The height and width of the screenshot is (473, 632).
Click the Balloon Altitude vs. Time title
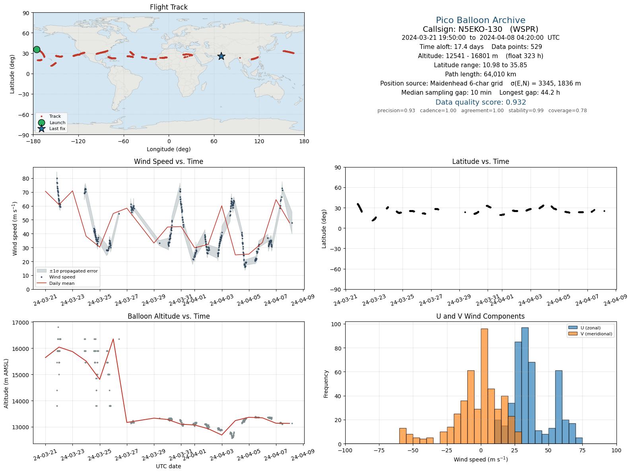(169, 316)
